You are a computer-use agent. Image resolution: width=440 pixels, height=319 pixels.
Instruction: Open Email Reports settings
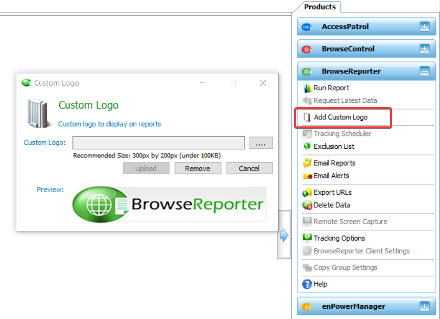[x=334, y=163]
